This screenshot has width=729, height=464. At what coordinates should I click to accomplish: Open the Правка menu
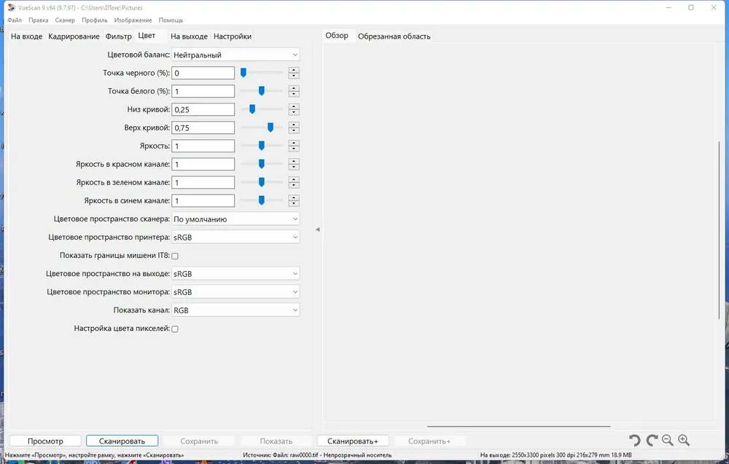38,20
